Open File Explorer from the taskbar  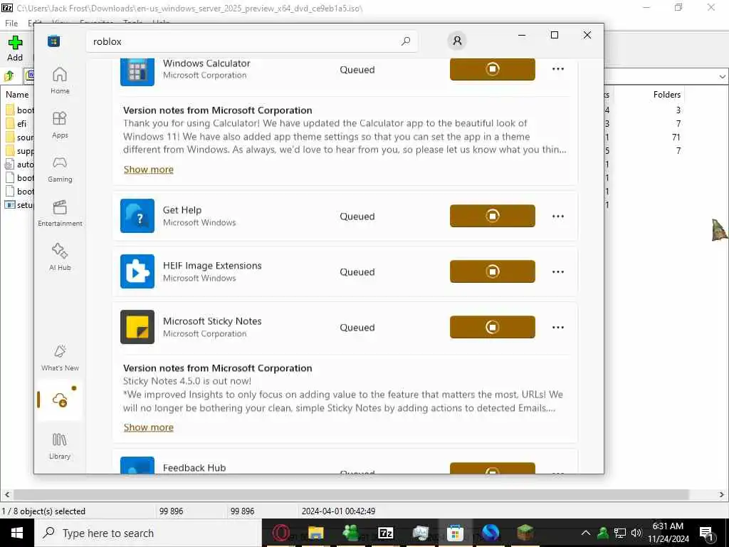[x=315, y=533]
